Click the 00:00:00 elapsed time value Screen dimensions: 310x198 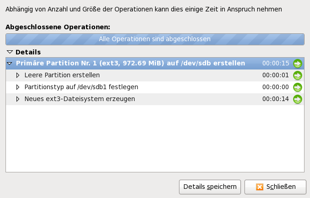coord(276,87)
